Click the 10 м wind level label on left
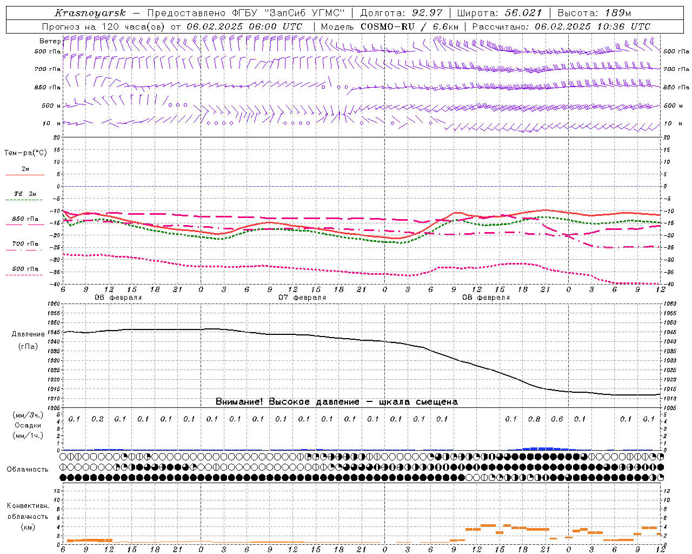692x554 pixels. click(52, 123)
